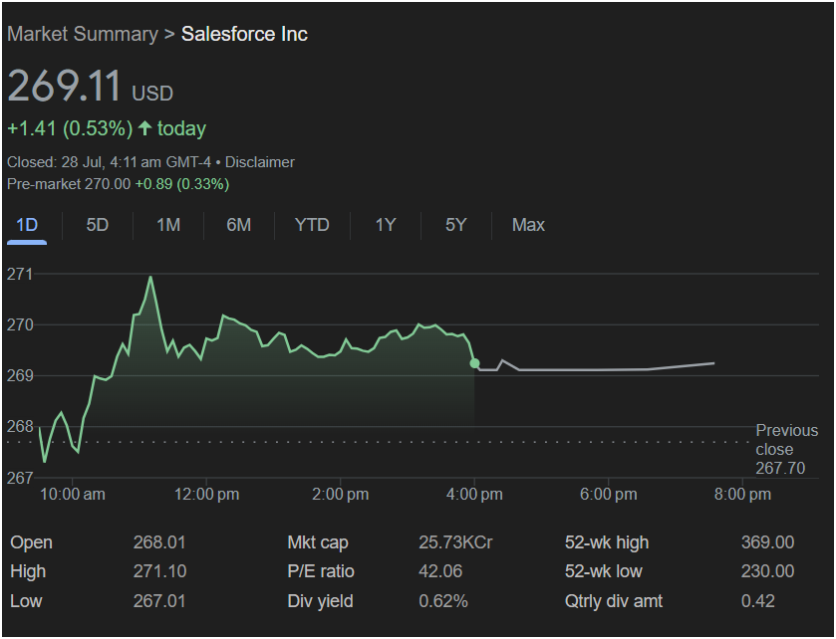Click the green up arrow beside today

point(145,127)
